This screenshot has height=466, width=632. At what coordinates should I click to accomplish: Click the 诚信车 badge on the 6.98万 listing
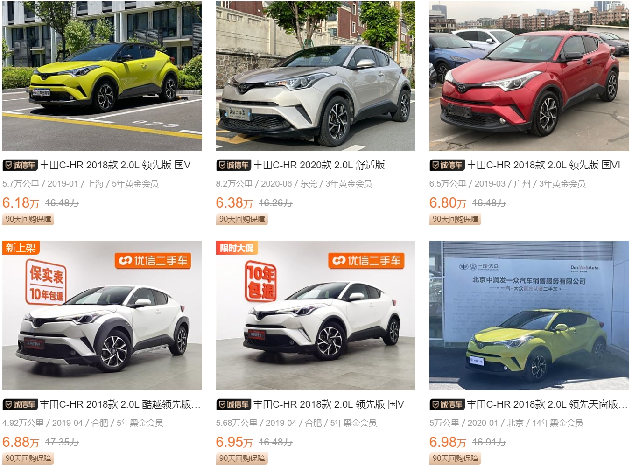(447, 404)
